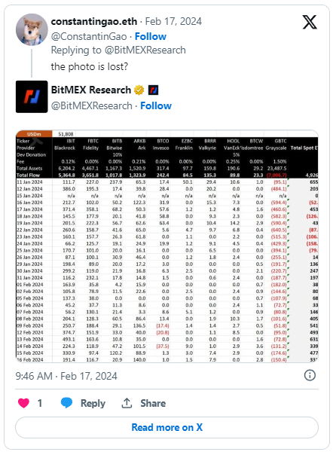Image resolution: width=336 pixels, height=455 pixels.
Task: Click Read more on X
Action: [166, 427]
